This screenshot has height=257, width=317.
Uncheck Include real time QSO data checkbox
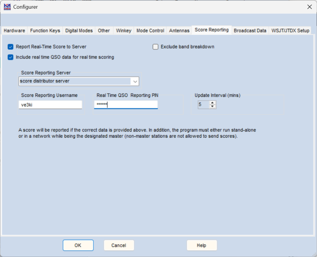(11, 57)
